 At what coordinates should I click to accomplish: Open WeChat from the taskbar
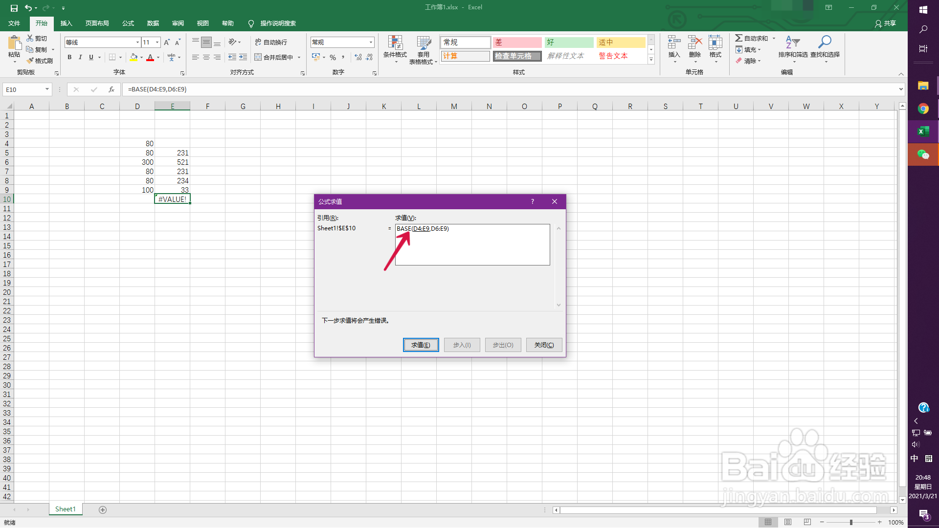click(x=923, y=154)
